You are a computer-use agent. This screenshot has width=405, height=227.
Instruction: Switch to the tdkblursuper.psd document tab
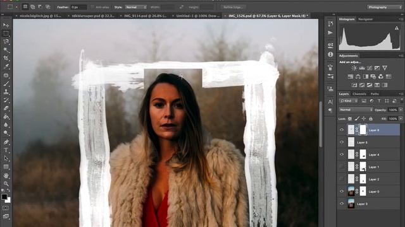tap(93, 16)
